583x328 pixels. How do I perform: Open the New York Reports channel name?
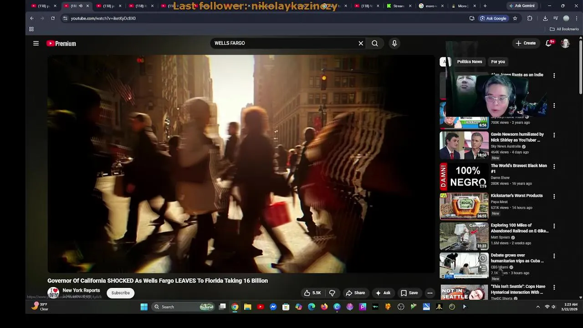coord(81,290)
